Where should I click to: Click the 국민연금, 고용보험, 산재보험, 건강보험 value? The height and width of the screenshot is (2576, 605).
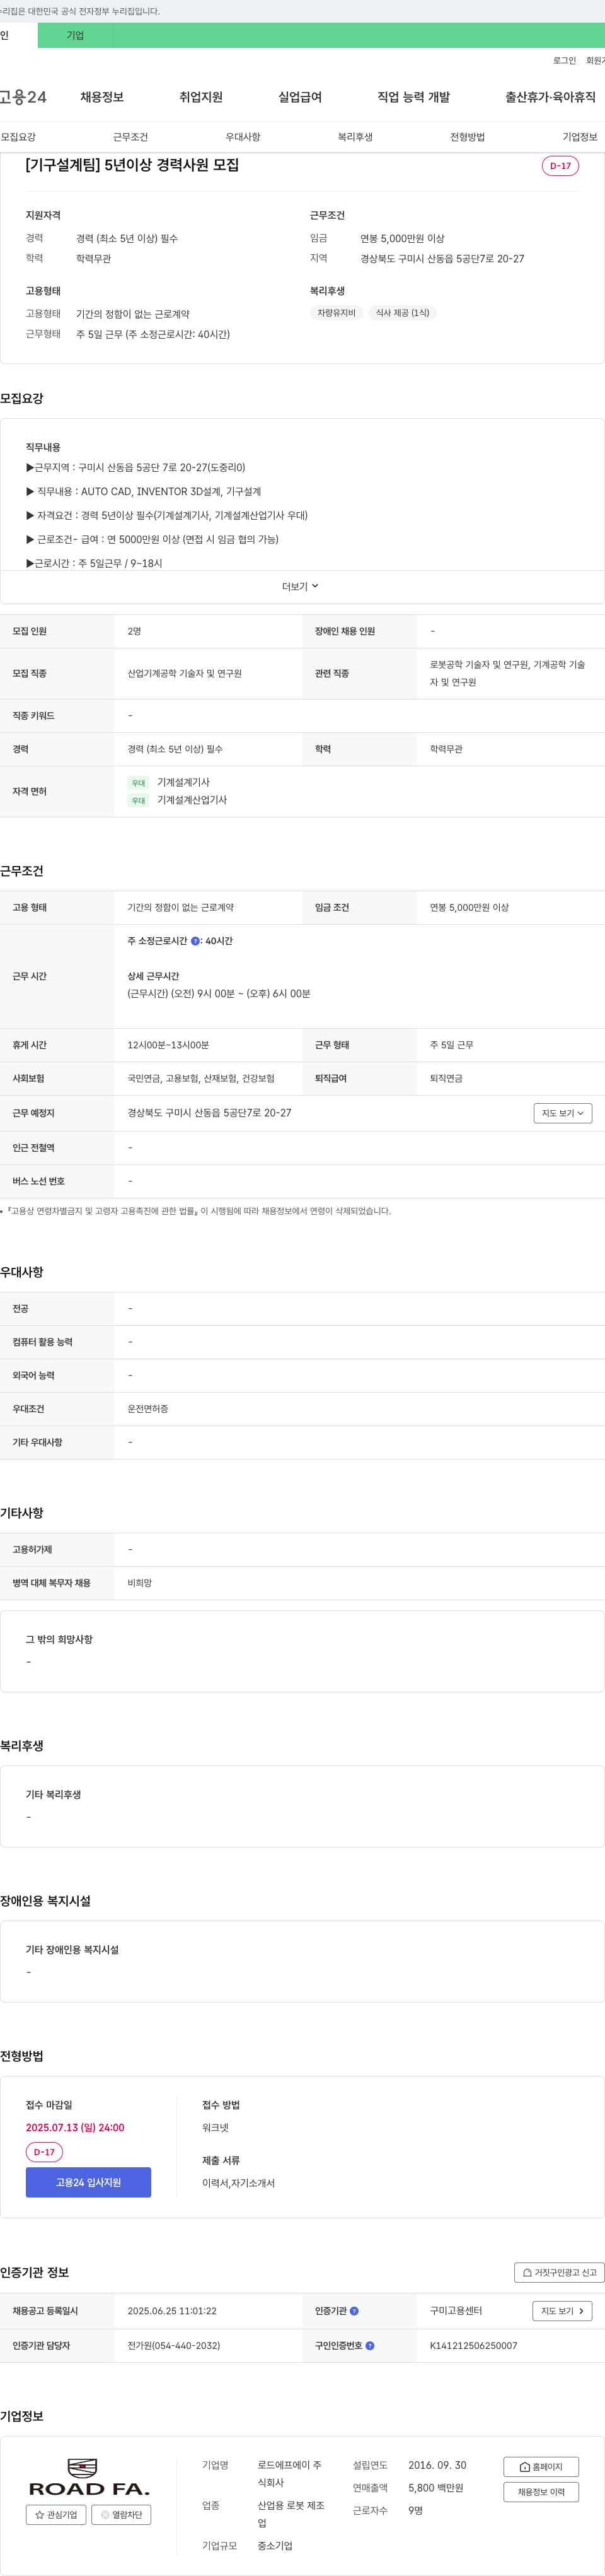(x=200, y=1079)
